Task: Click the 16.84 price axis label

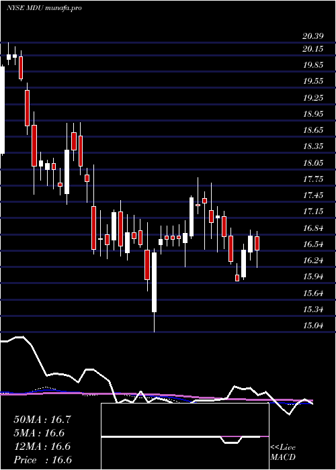Action: click(x=313, y=228)
